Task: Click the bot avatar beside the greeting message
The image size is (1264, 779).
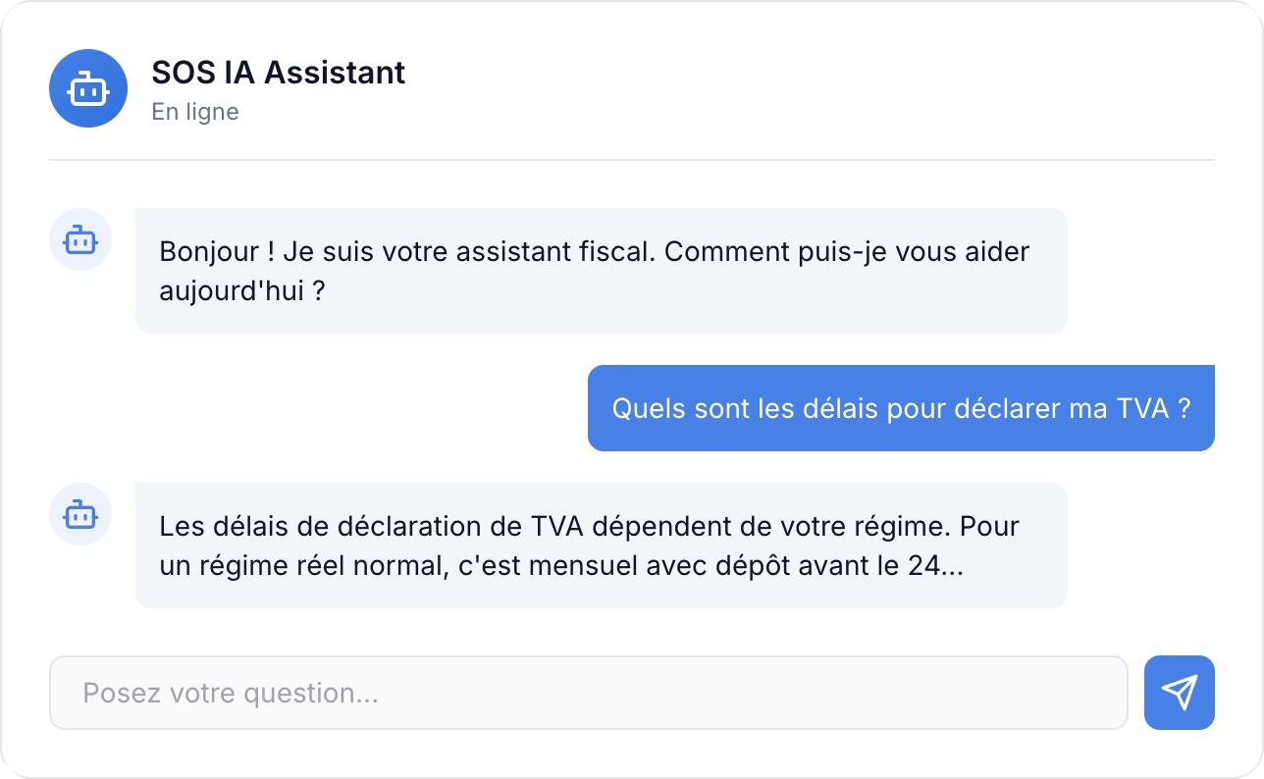Action: [x=79, y=239]
